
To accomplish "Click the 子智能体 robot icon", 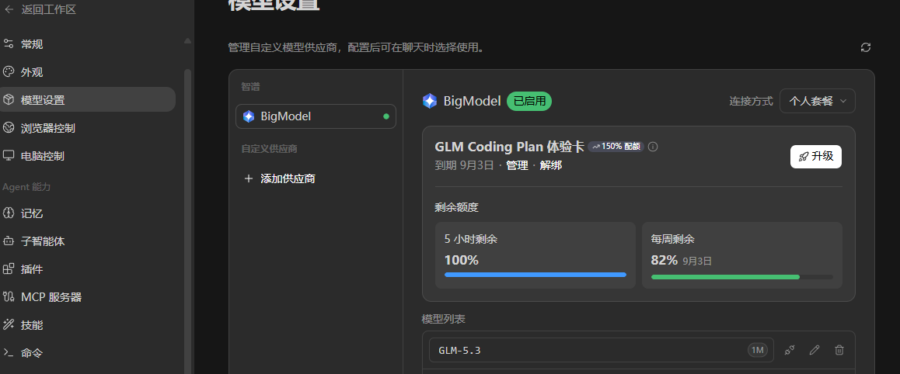I will point(9,241).
